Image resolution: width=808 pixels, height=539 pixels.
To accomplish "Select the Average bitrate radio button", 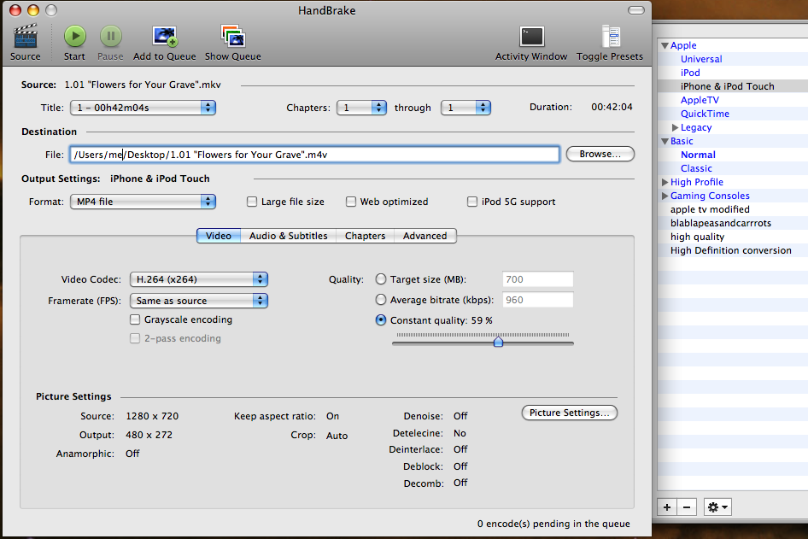I will 381,299.
